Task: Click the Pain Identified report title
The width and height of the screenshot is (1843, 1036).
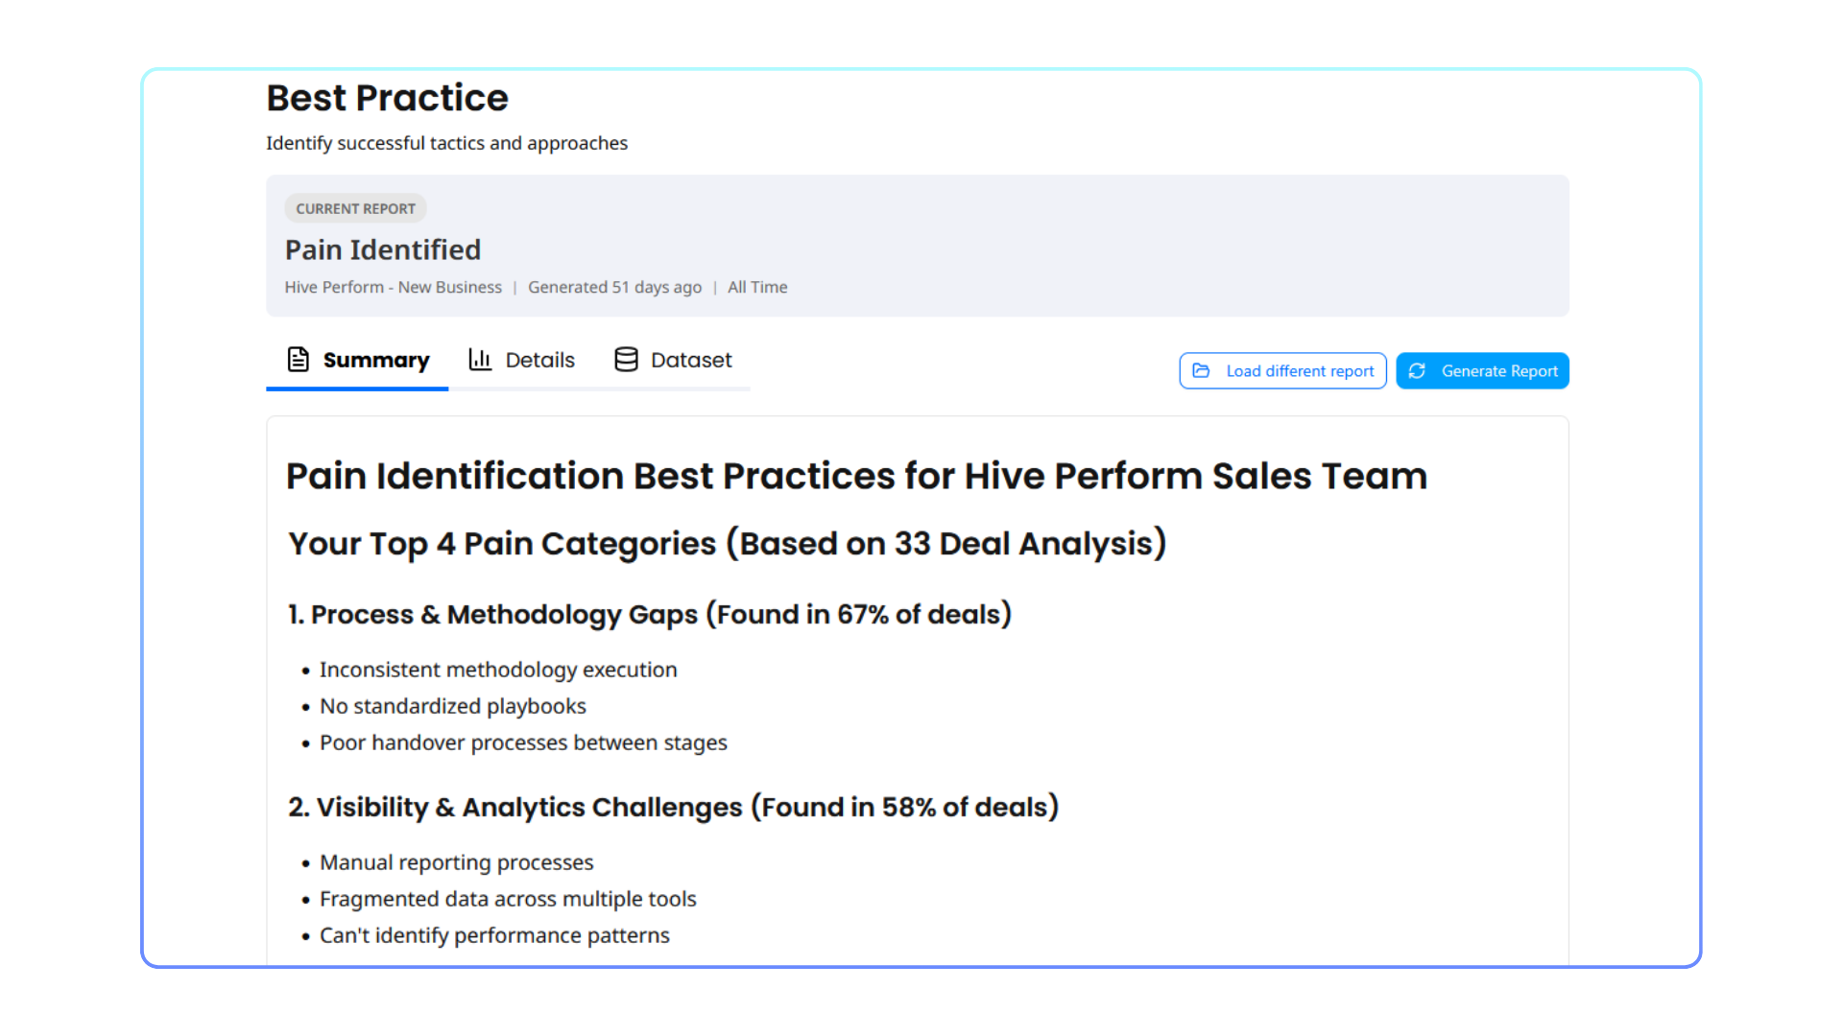Action: [x=383, y=250]
